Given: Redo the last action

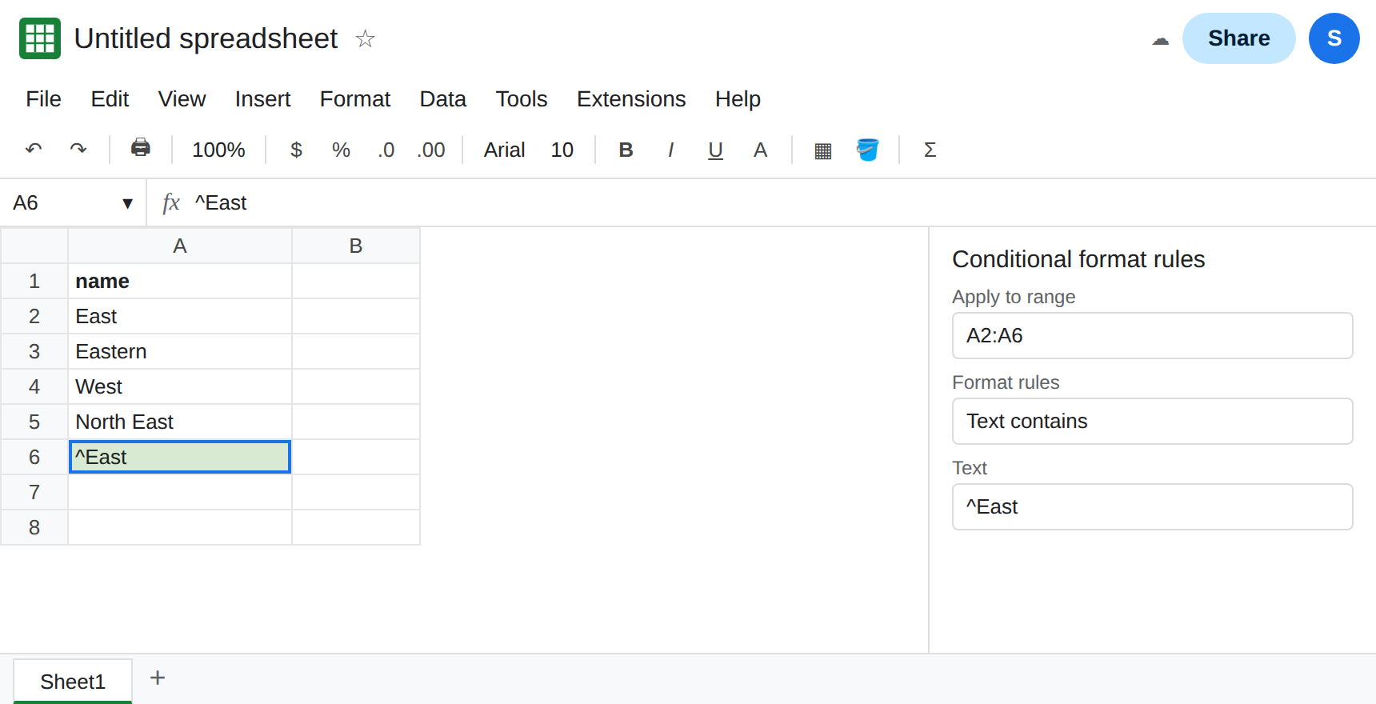Looking at the screenshot, I should point(78,150).
